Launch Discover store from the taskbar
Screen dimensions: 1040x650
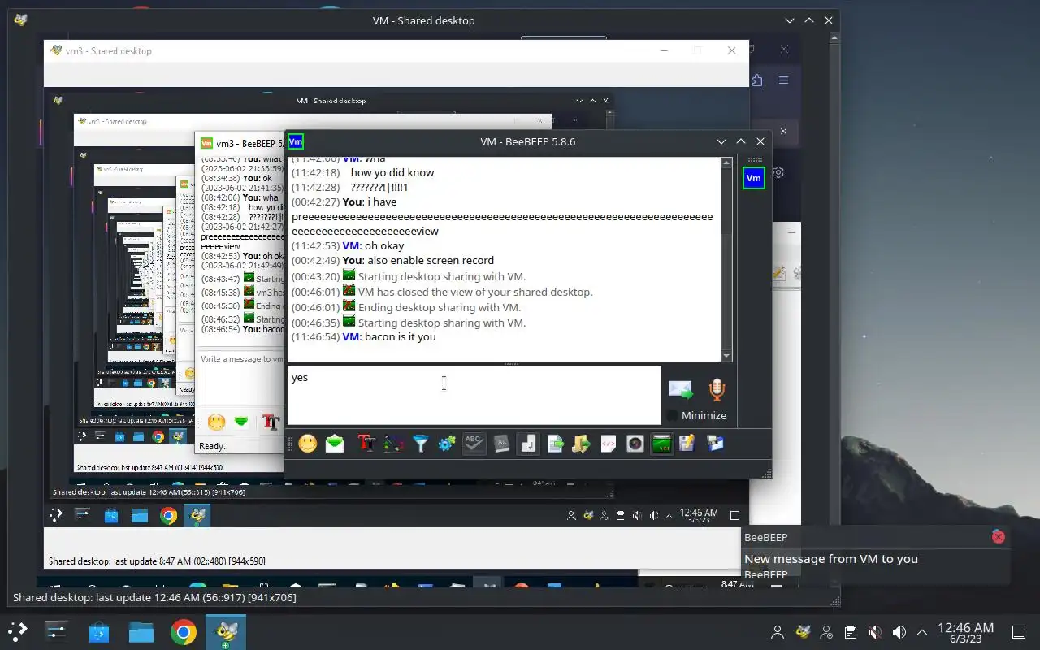pos(99,631)
